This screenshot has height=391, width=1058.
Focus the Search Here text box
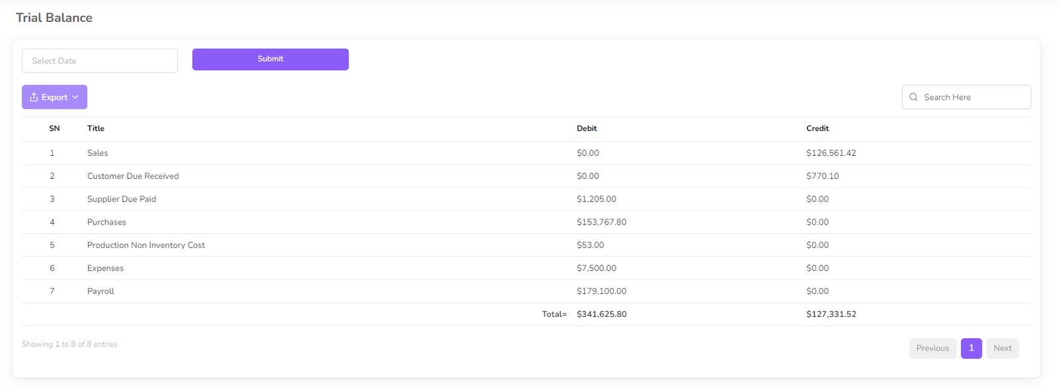(972, 97)
